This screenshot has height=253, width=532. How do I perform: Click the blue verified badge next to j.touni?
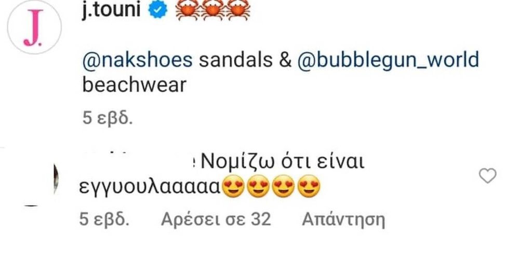(x=158, y=9)
